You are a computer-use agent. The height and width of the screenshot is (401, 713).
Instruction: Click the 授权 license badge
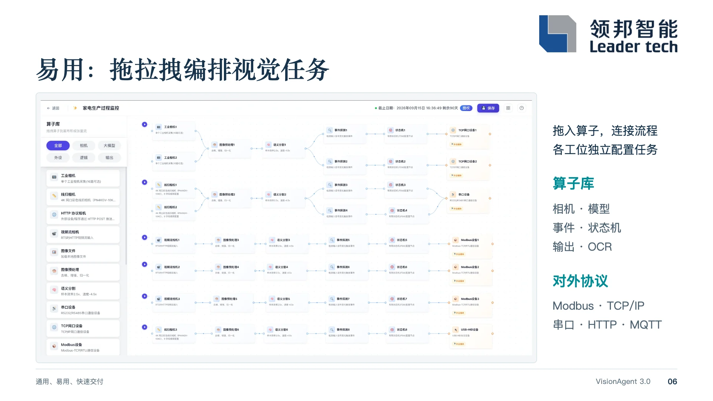pos(466,108)
